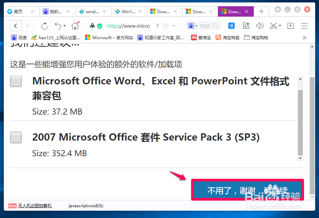Reload the page with refresh icon
The width and height of the screenshot is (319, 218).
coord(44,26)
